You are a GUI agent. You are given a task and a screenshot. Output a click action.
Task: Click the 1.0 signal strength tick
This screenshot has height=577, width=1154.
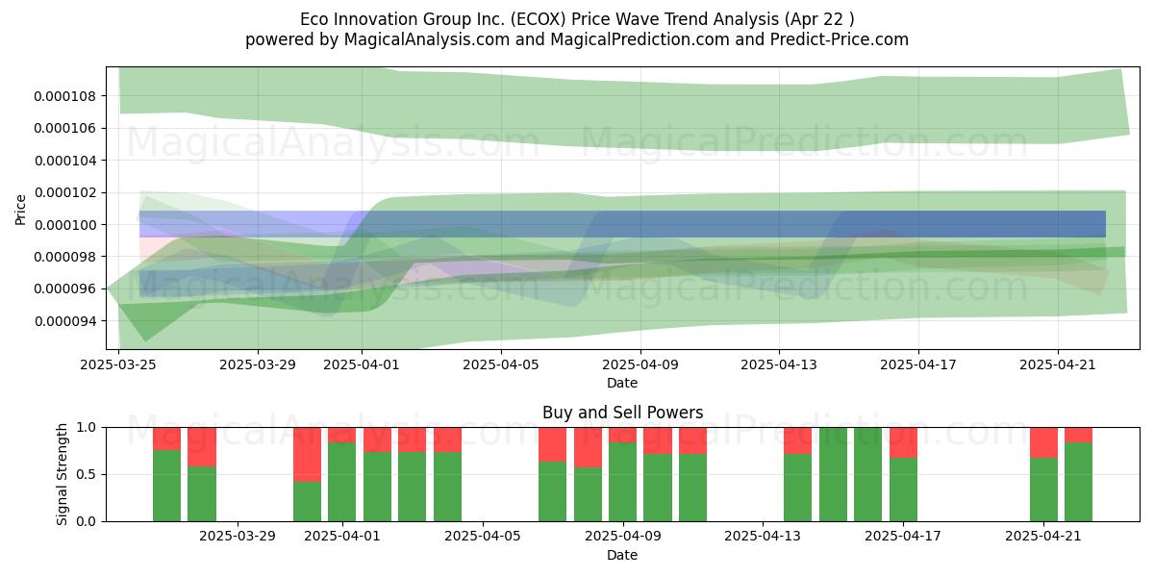tap(88, 427)
